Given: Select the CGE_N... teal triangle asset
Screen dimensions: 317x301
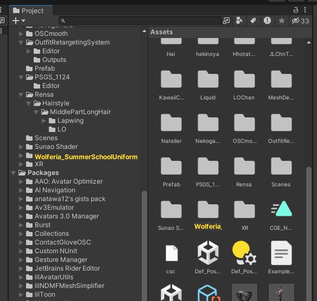Looking at the screenshot, I should (281, 209).
